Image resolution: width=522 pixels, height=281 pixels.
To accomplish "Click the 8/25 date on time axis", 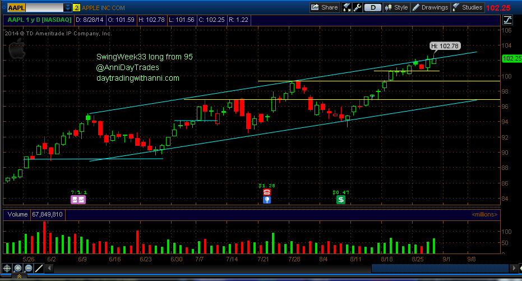I will coord(418,259).
